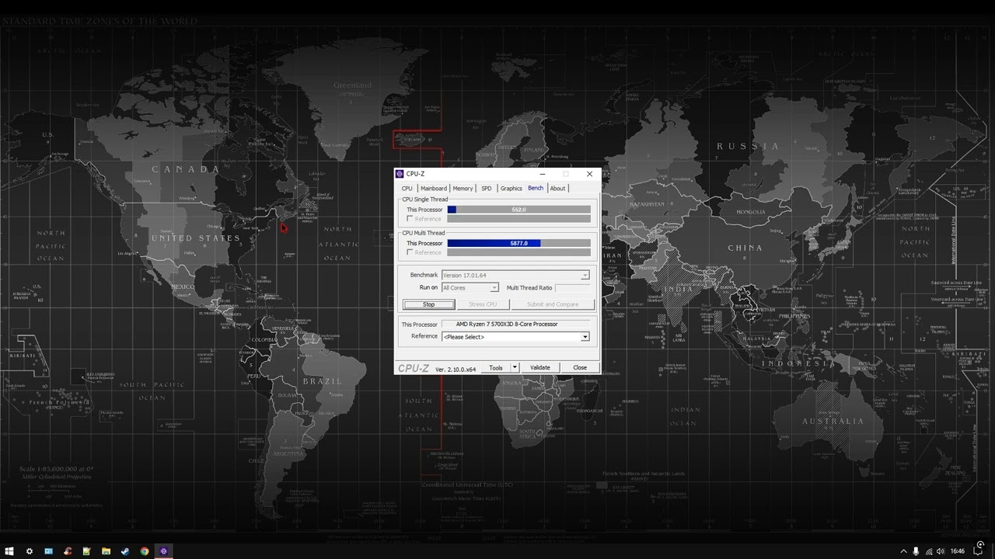The width and height of the screenshot is (995, 559).
Task: Click the Multi Thread Ratio field
Action: click(x=573, y=288)
